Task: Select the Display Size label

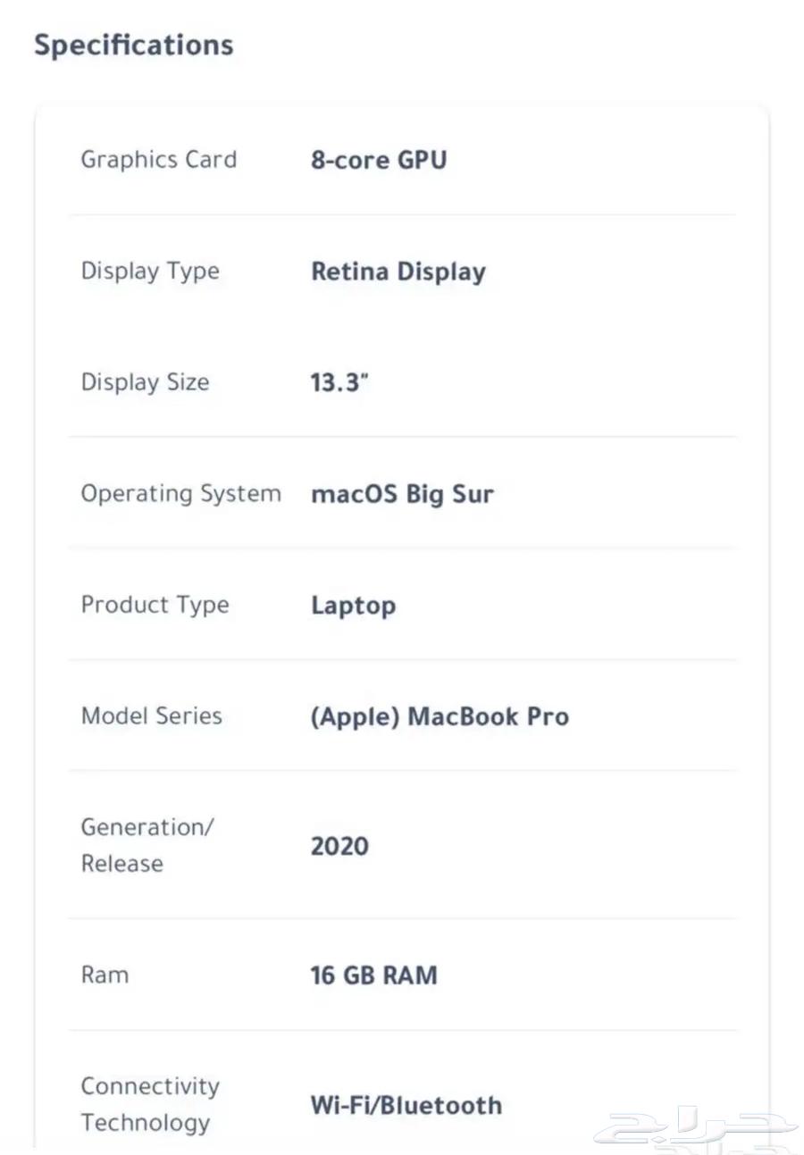Action: (x=146, y=382)
